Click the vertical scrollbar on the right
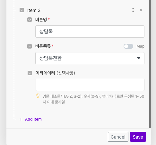The width and height of the screenshot is (156, 145). (150, 64)
